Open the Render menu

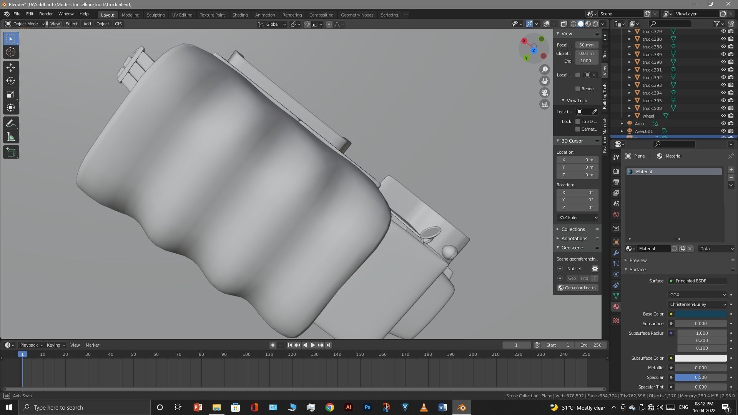point(46,14)
